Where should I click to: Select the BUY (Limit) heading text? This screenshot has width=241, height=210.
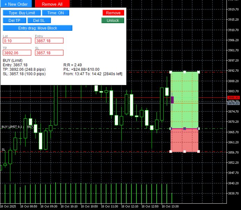tap(13, 61)
